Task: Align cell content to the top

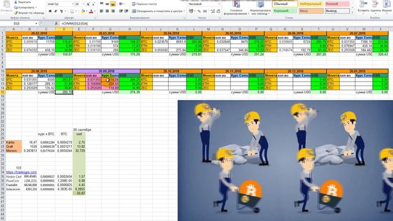Action: [101, 4]
